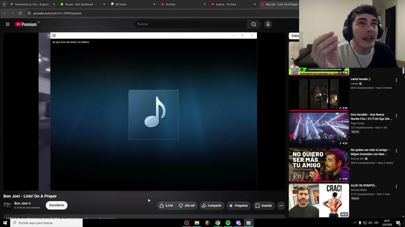Open the Preguntar AI button

[239, 206]
